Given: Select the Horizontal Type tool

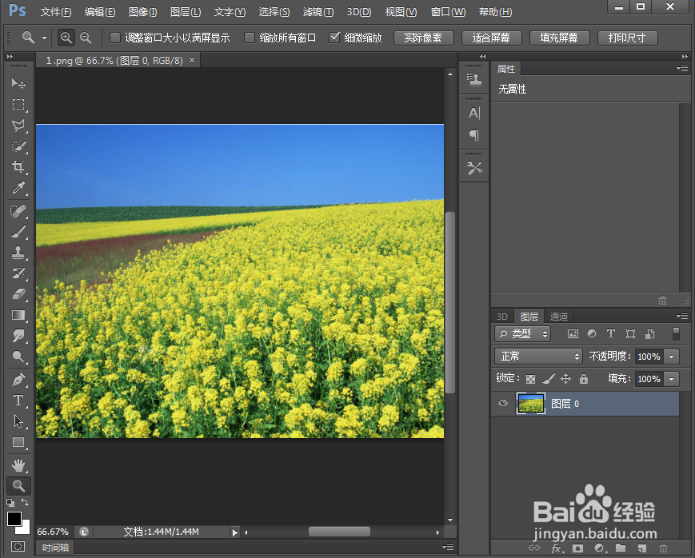Looking at the screenshot, I should click(18, 401).
